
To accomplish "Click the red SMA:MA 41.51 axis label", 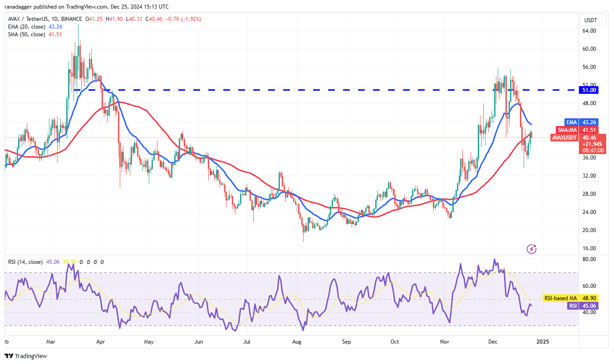I will tap(578, 130).
